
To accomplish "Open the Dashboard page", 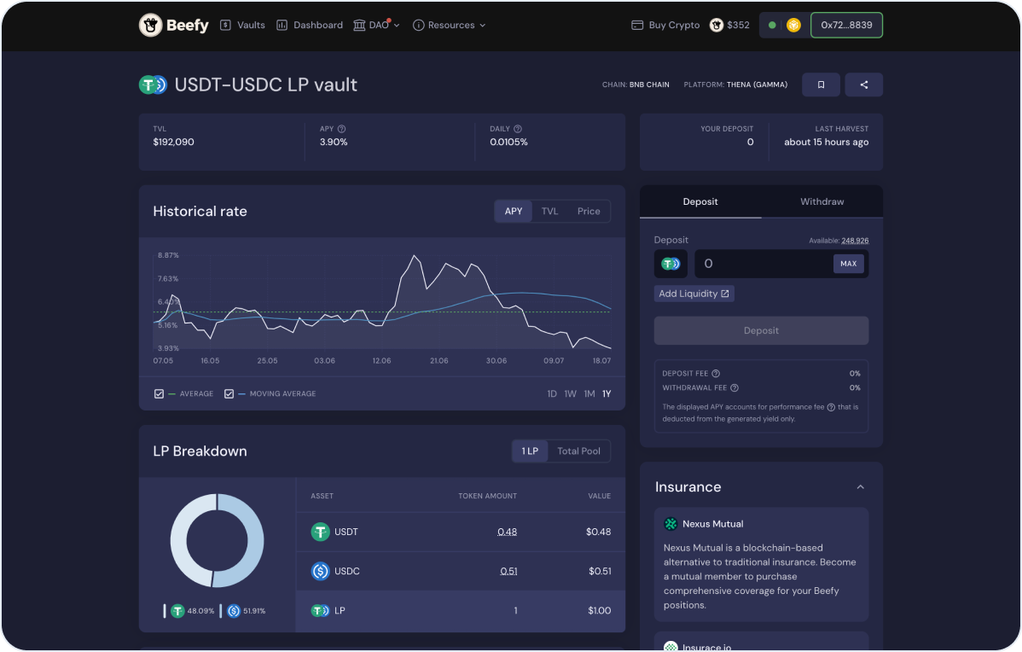I will (310, 26).
